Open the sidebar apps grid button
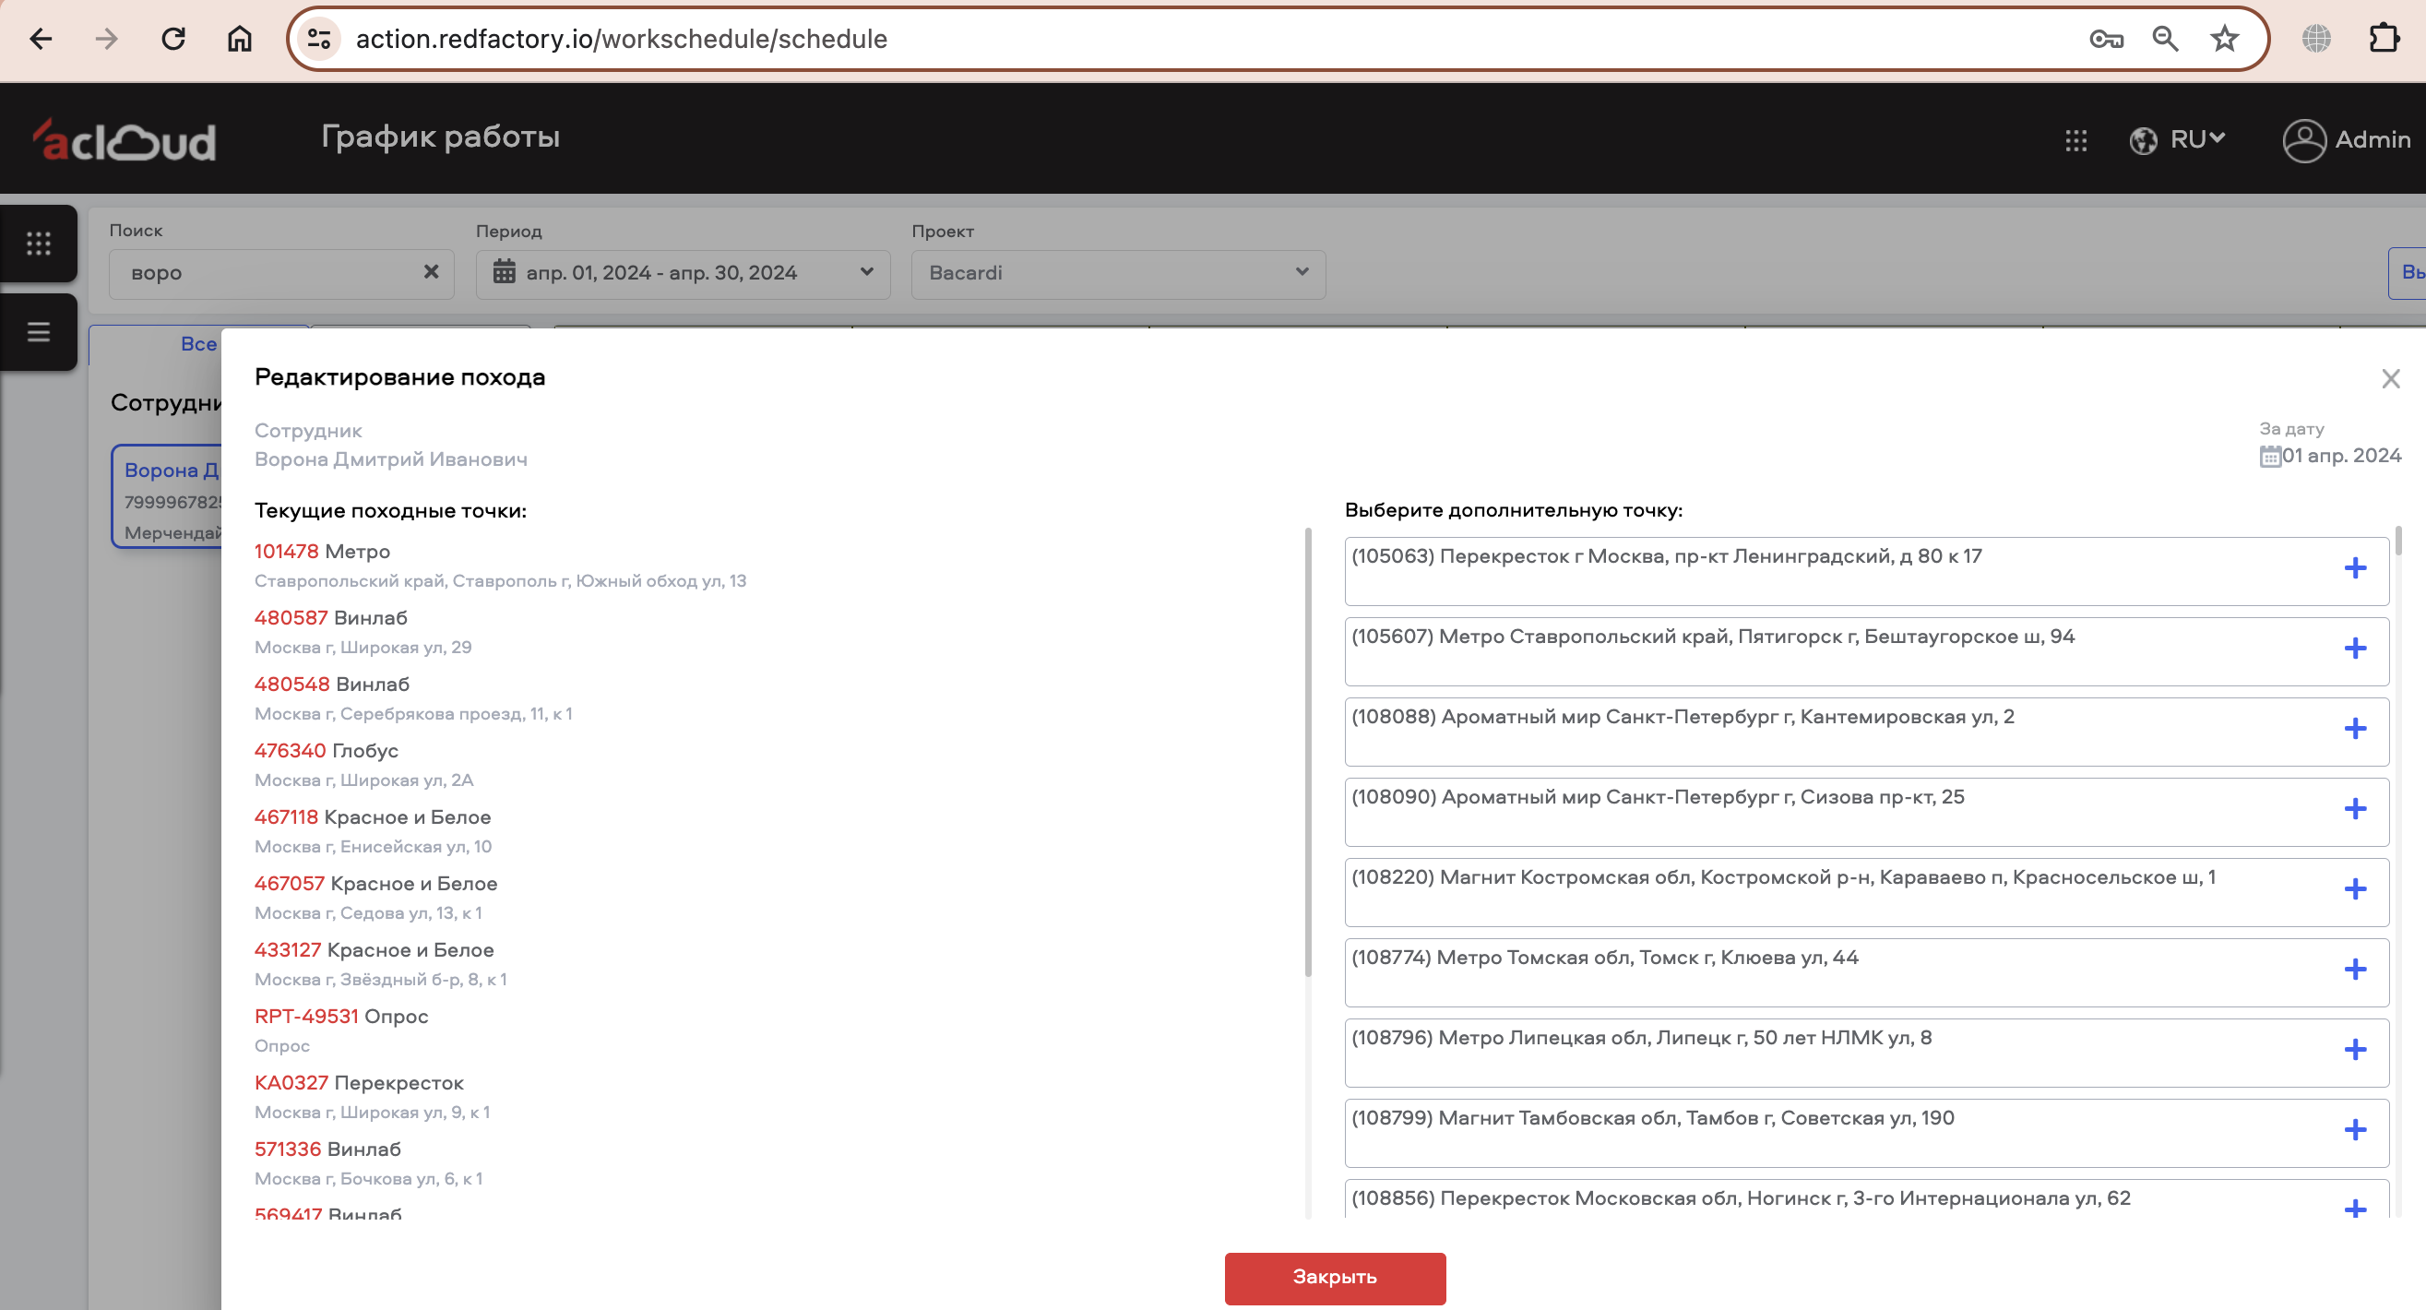Screen dimensions: 2426x1310 (39, 244)
